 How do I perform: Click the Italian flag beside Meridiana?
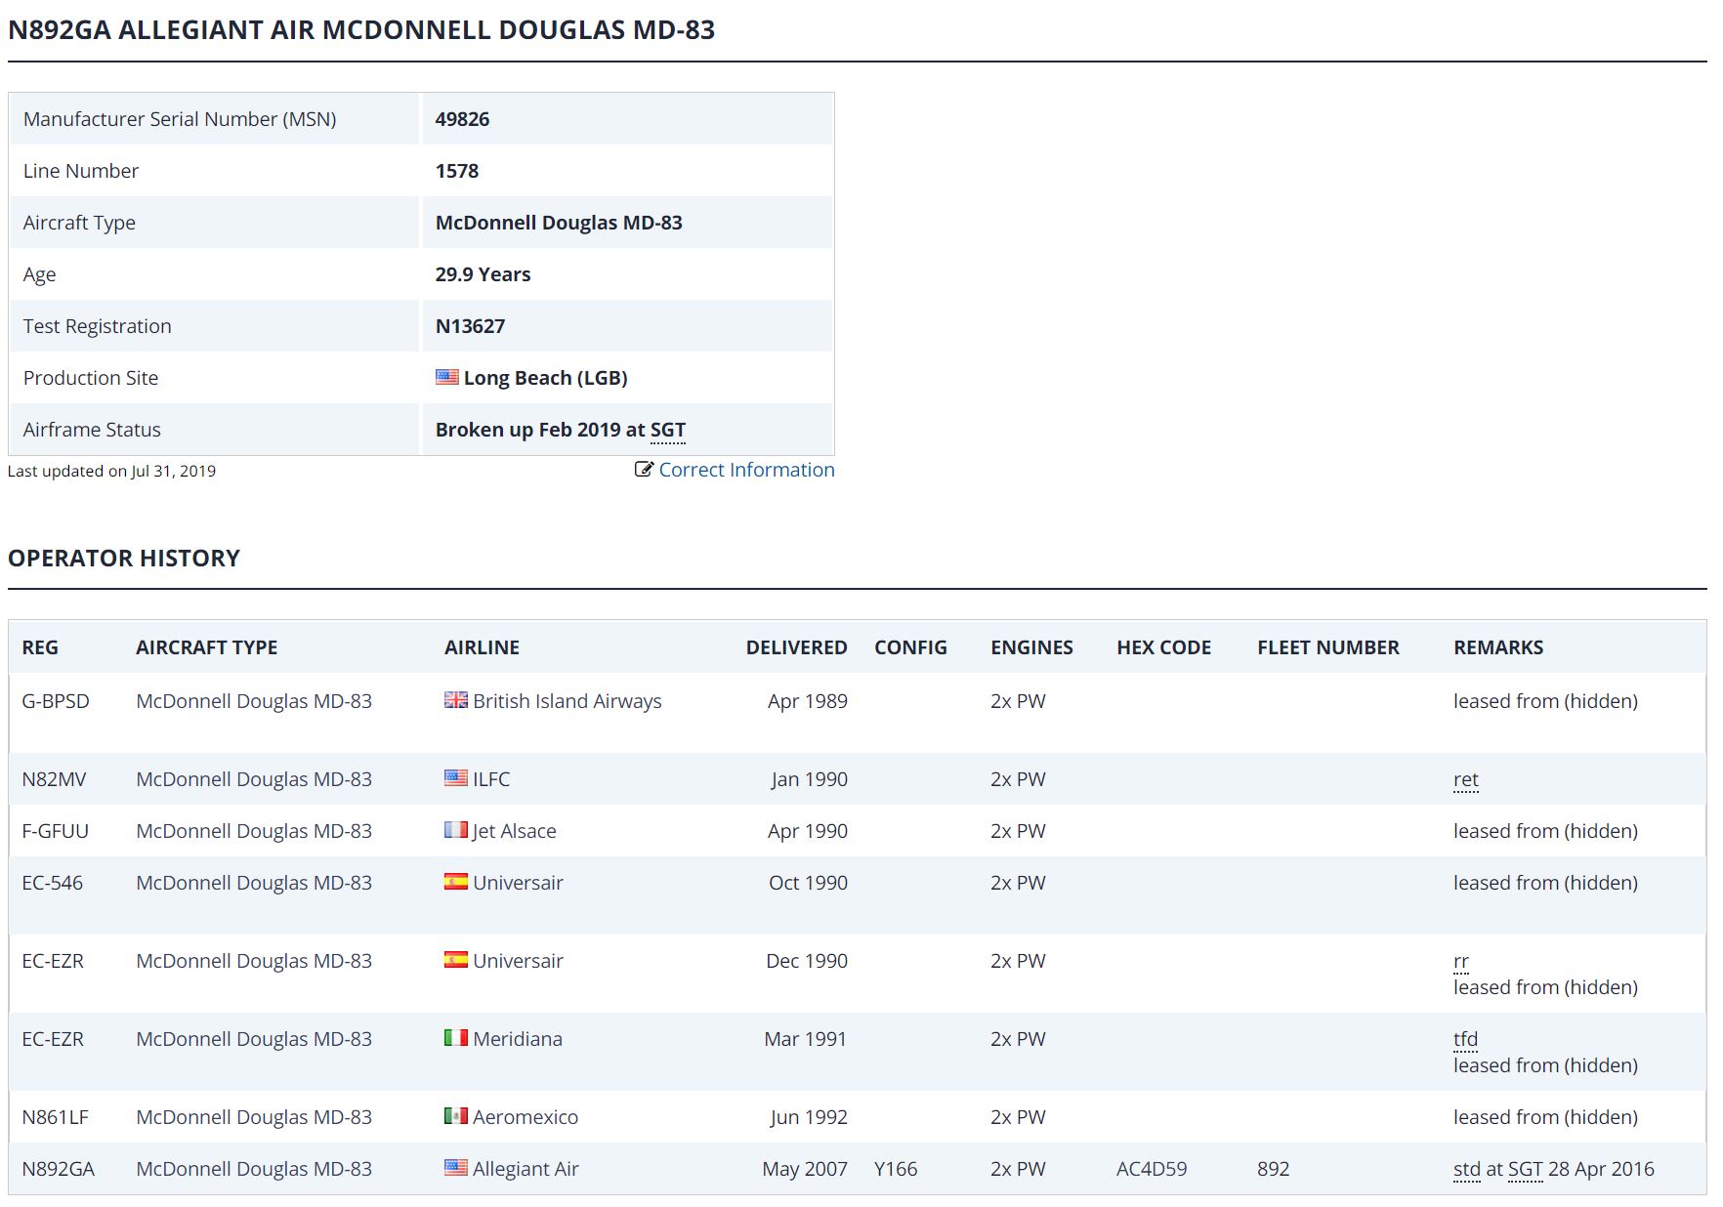click(456, 1038)
